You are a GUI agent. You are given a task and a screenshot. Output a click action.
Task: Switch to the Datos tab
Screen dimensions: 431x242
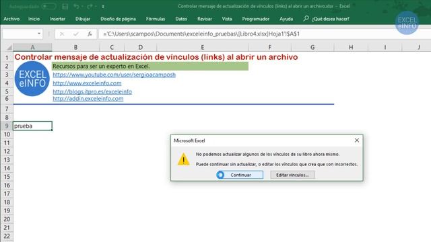[181, 19]
